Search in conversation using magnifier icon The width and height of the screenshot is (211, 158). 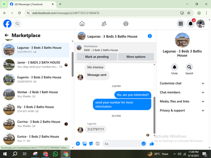click(189, 67)
